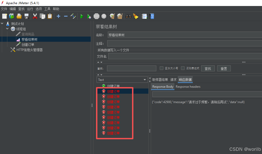Image resolution: width=262 pixels, height=154 pixels.
Task: Select the Response Body sub-tab
Action: tap(163, 87)
